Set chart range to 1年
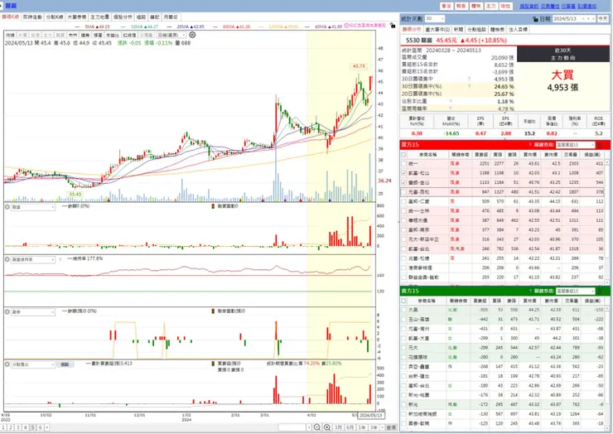Viewport: 613px width, 434px height. [362, 427]
